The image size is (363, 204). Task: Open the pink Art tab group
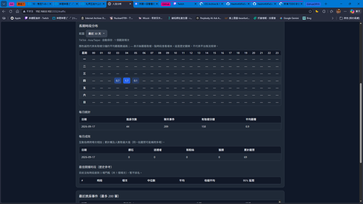tap(11, 4)
